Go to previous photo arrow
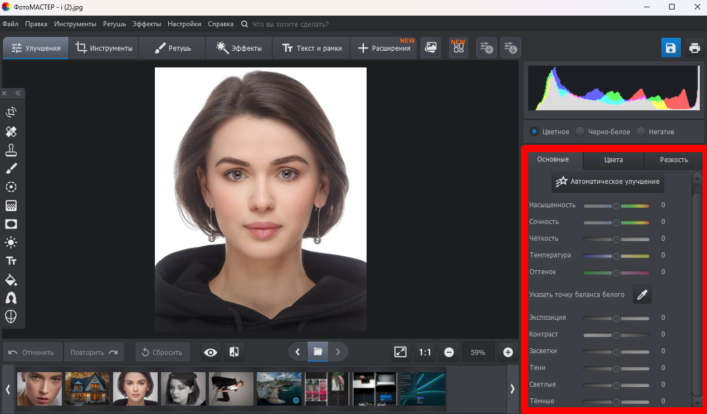The width and height of the screenshot is (707, 414). click(298, 352)
